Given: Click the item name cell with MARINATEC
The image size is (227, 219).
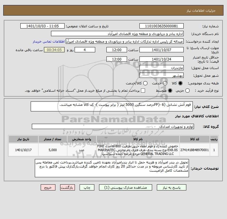Looking at the screenshot, I should 138,150.
